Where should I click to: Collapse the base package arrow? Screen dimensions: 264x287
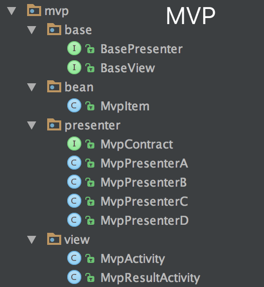[32, 30]
